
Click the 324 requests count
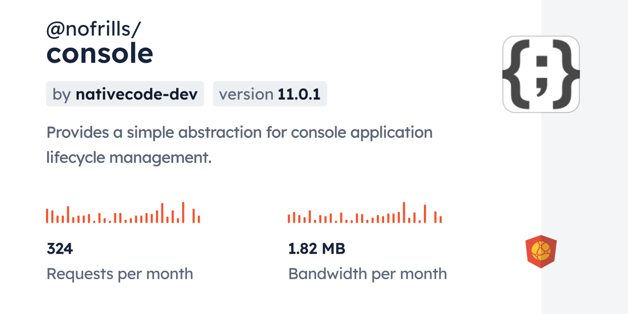click(59, 248)
